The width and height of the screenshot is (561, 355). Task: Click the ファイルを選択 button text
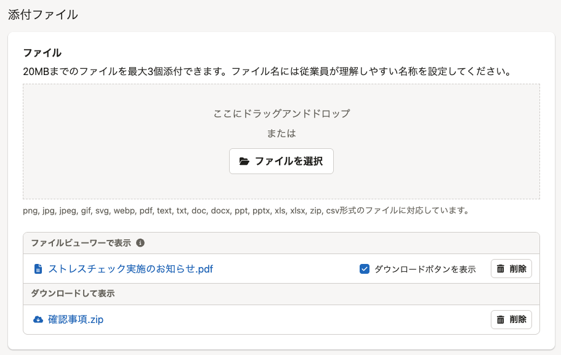click(288, 161)
